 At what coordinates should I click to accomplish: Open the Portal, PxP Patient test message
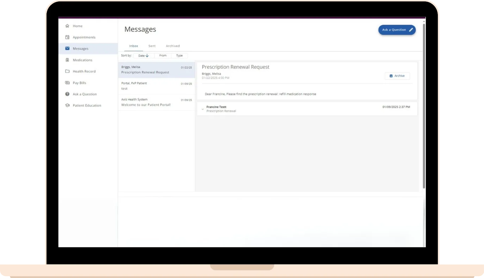tap(156, 86)
